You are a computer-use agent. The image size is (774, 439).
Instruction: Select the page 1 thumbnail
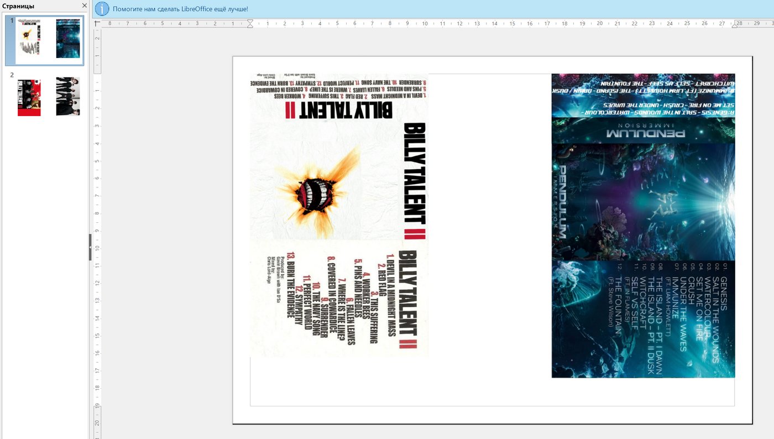(x=44, y=41)
